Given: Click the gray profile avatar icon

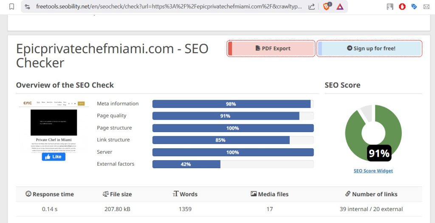Looking at the screenshot, I should pyautogui.click(x=390, y=6).
